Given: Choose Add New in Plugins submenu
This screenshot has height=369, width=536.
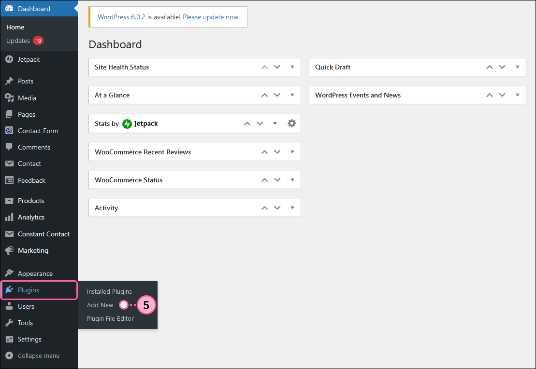Looking at the screenshot, I should 100,305.
